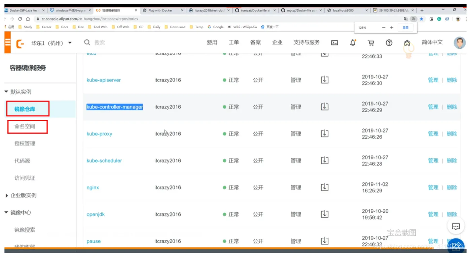471x258 pixels.
Task: Select 镜像仓库 in sidebar
Action: (25, 109)
